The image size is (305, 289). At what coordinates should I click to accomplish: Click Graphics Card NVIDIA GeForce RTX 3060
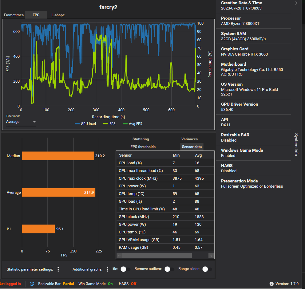[x=253, y=52]
